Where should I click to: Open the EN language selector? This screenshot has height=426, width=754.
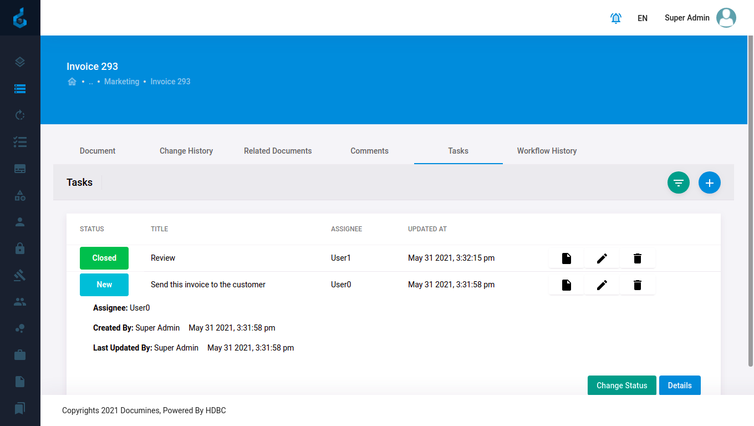tap(643, 18)
